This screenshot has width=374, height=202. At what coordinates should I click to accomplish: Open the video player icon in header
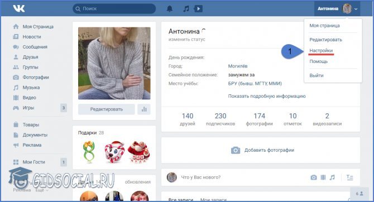click(x=198, y=9)
